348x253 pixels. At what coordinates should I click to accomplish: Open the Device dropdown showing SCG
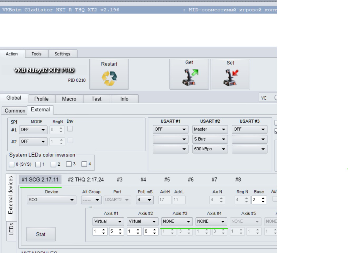tap(52, 200)
